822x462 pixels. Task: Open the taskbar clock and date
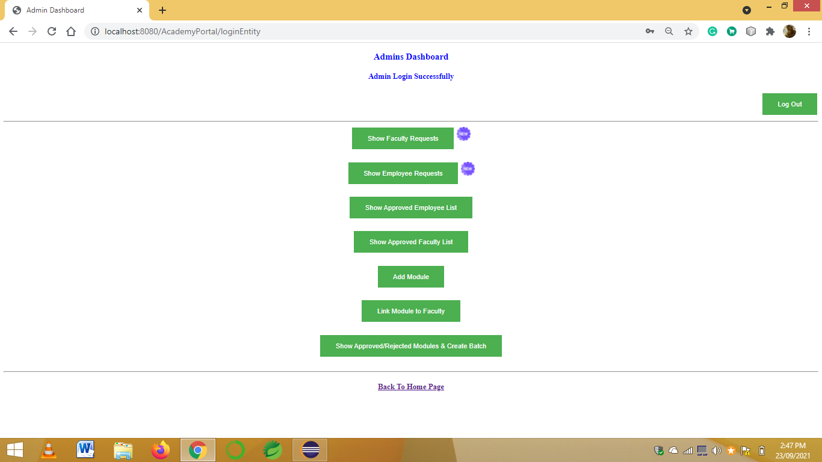click(793, 451)
